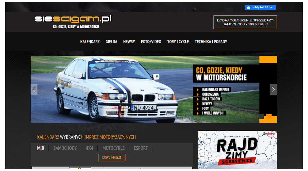This screenshot has width=308, height=171.
Task: Click the siescigam.pl site logo
Action: click(x=73, y=19)
